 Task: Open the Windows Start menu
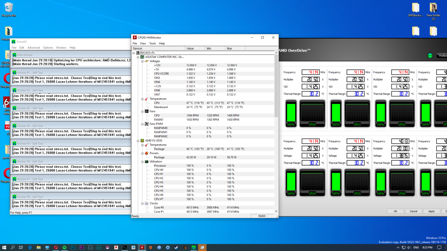point(4,248)
